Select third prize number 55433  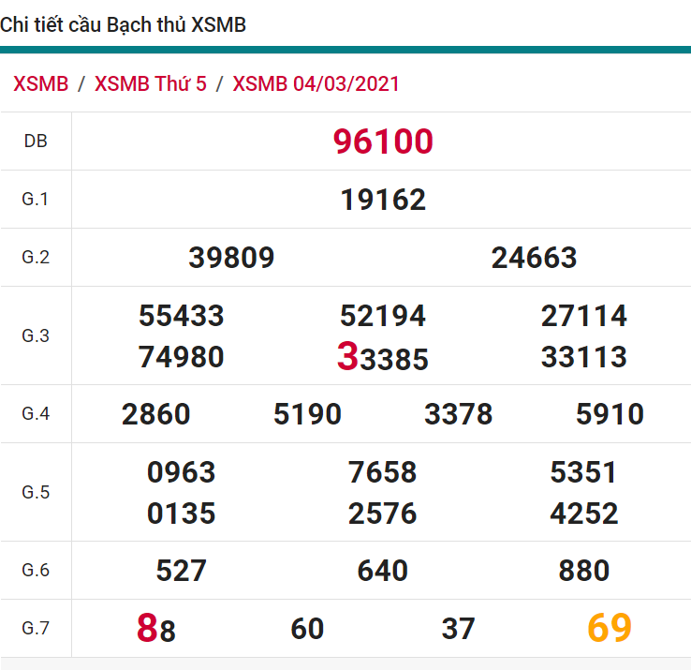point(182,316)
